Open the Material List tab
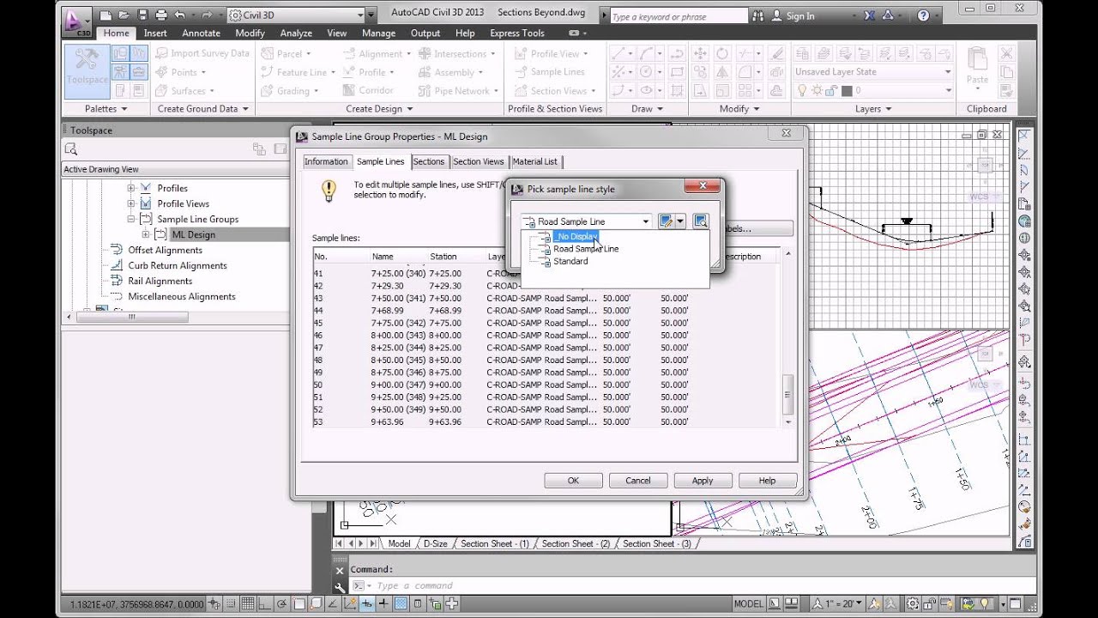 click(x=534, y=161)
